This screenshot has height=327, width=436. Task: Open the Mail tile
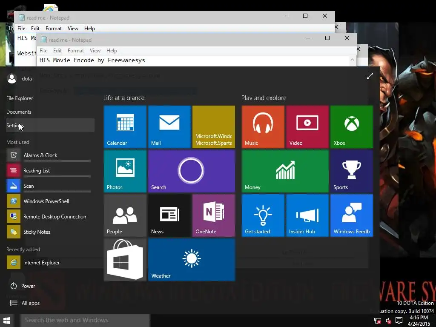point(169,127)
